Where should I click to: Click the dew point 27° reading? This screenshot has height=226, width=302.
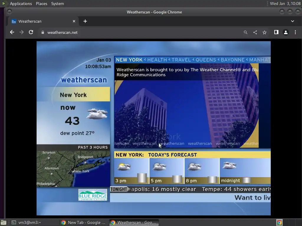pos(77,133)
